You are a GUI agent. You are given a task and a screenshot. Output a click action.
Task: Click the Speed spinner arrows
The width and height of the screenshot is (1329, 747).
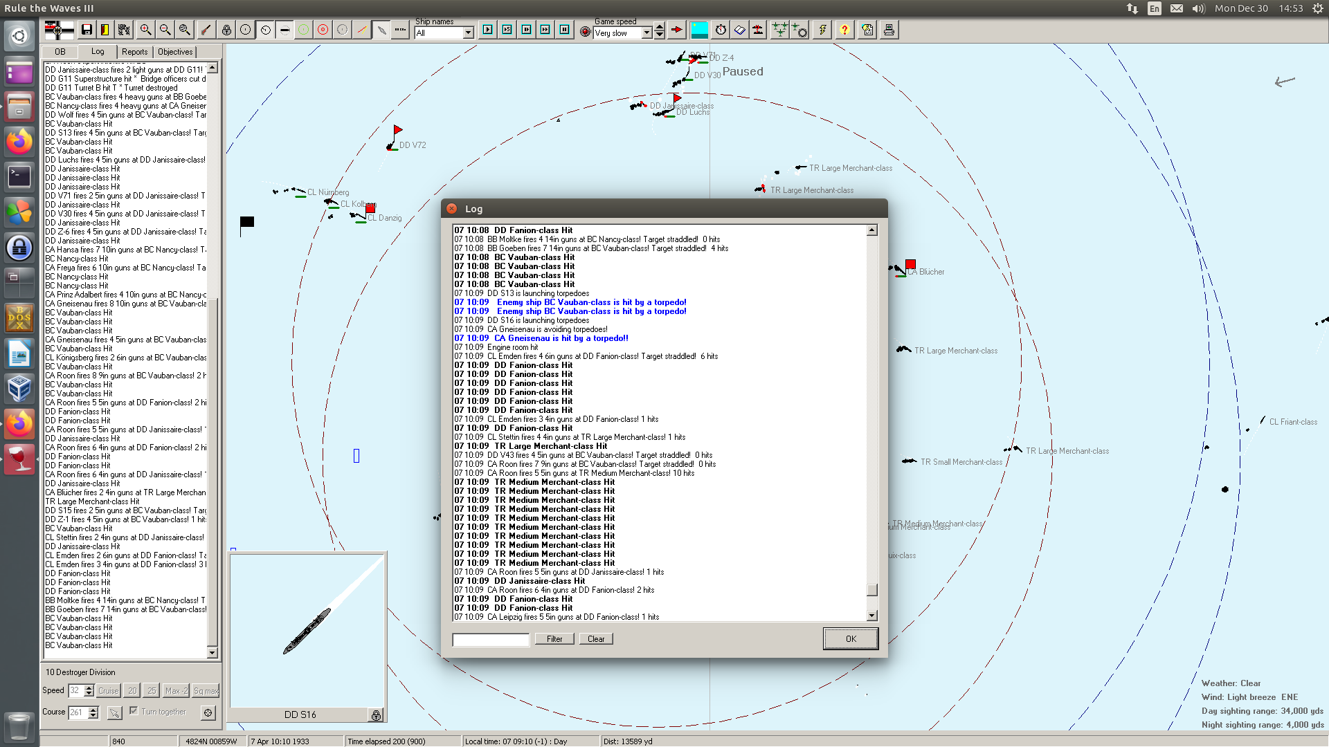tap(89, 690)
